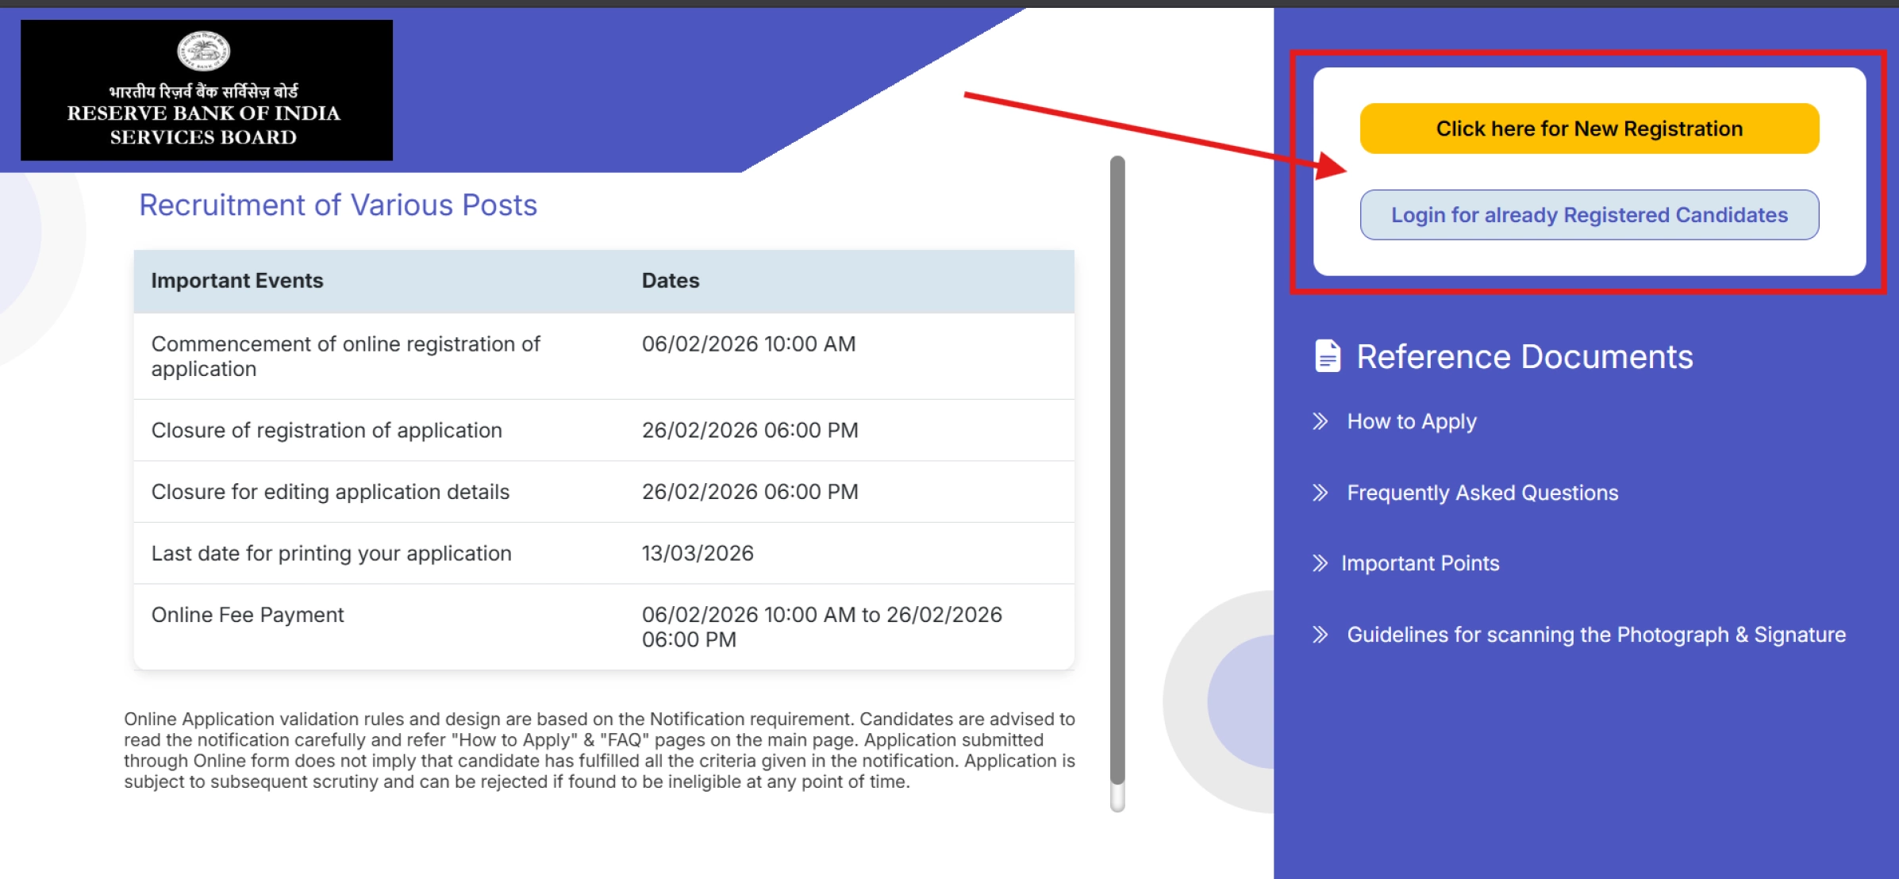
Task: Click the chevron icon next to Important Points
Action: click(1319, 563)
